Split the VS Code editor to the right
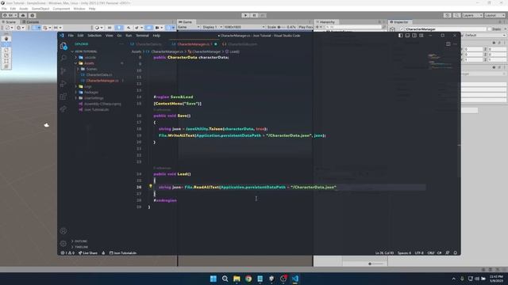 (448, 44)
